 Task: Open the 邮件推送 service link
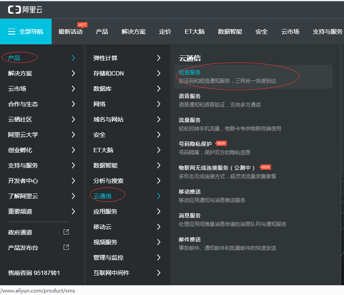pyautogui.click(x=189, y=240)
